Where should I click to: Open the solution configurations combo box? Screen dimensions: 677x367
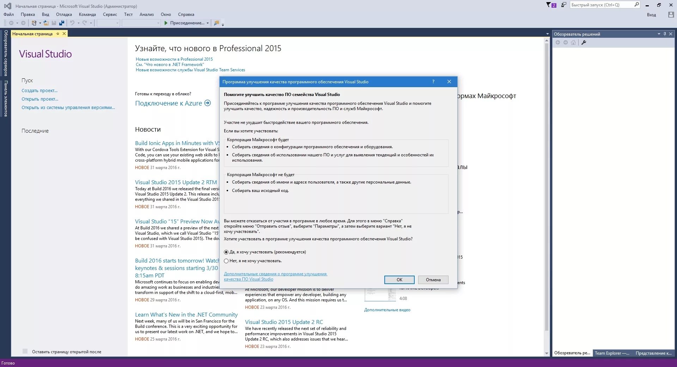pos(109,23)
